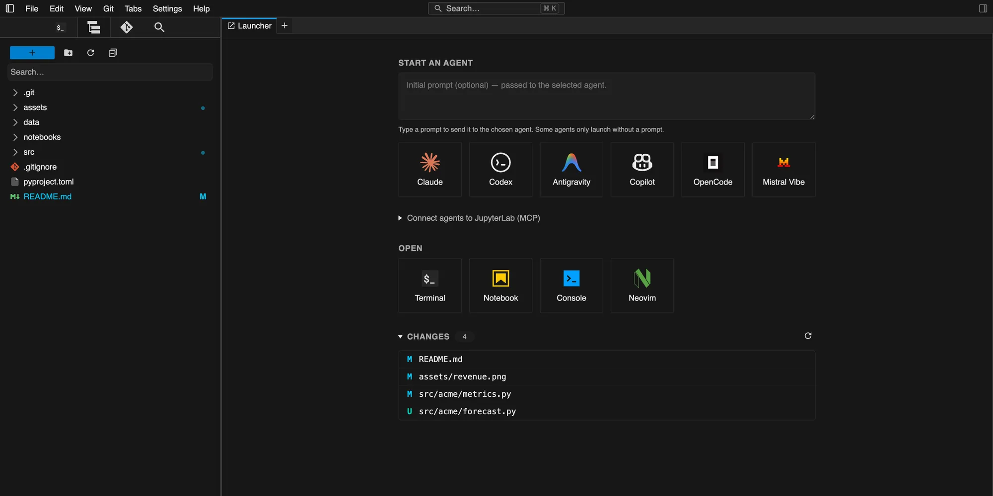Open changed file README.md in CHANGES
Viewport: 993px width, 496px height.
coord(607,360)
